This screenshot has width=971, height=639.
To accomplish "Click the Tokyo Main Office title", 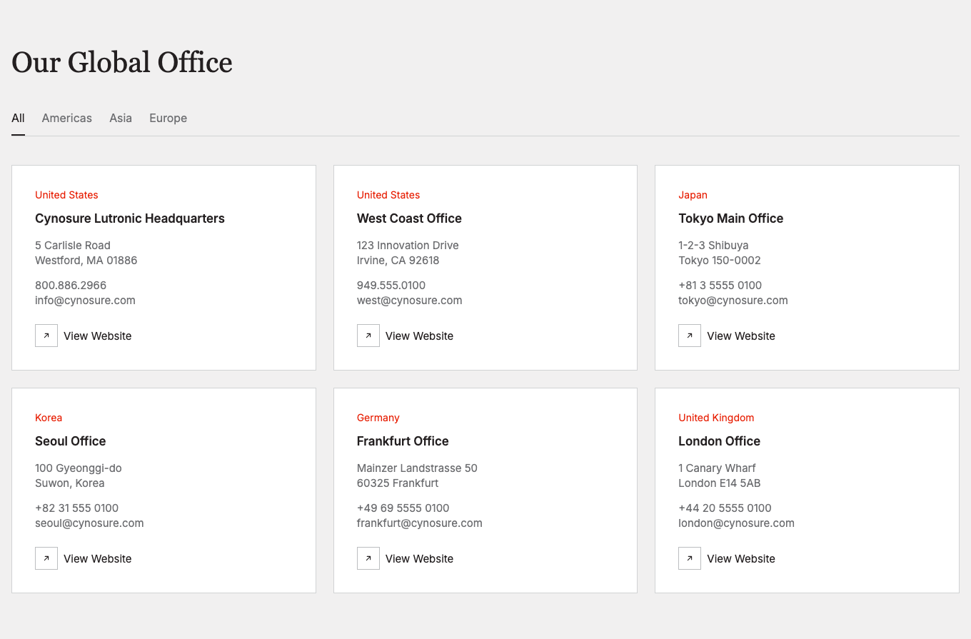I will [x=731, y=218].
